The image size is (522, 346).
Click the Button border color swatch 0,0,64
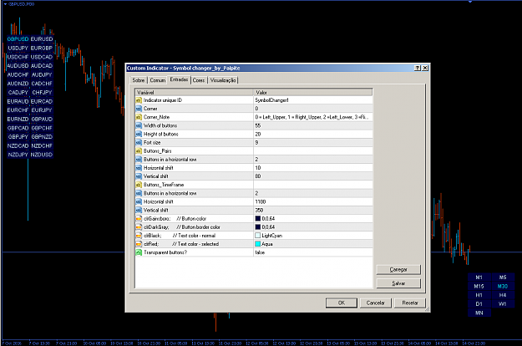258,227
